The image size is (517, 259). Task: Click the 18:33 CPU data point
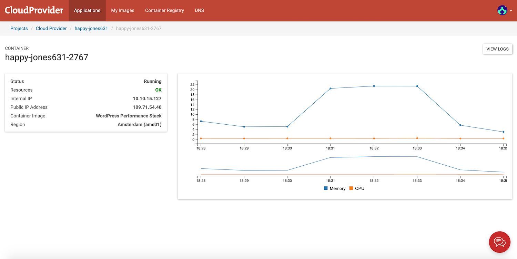417,138
